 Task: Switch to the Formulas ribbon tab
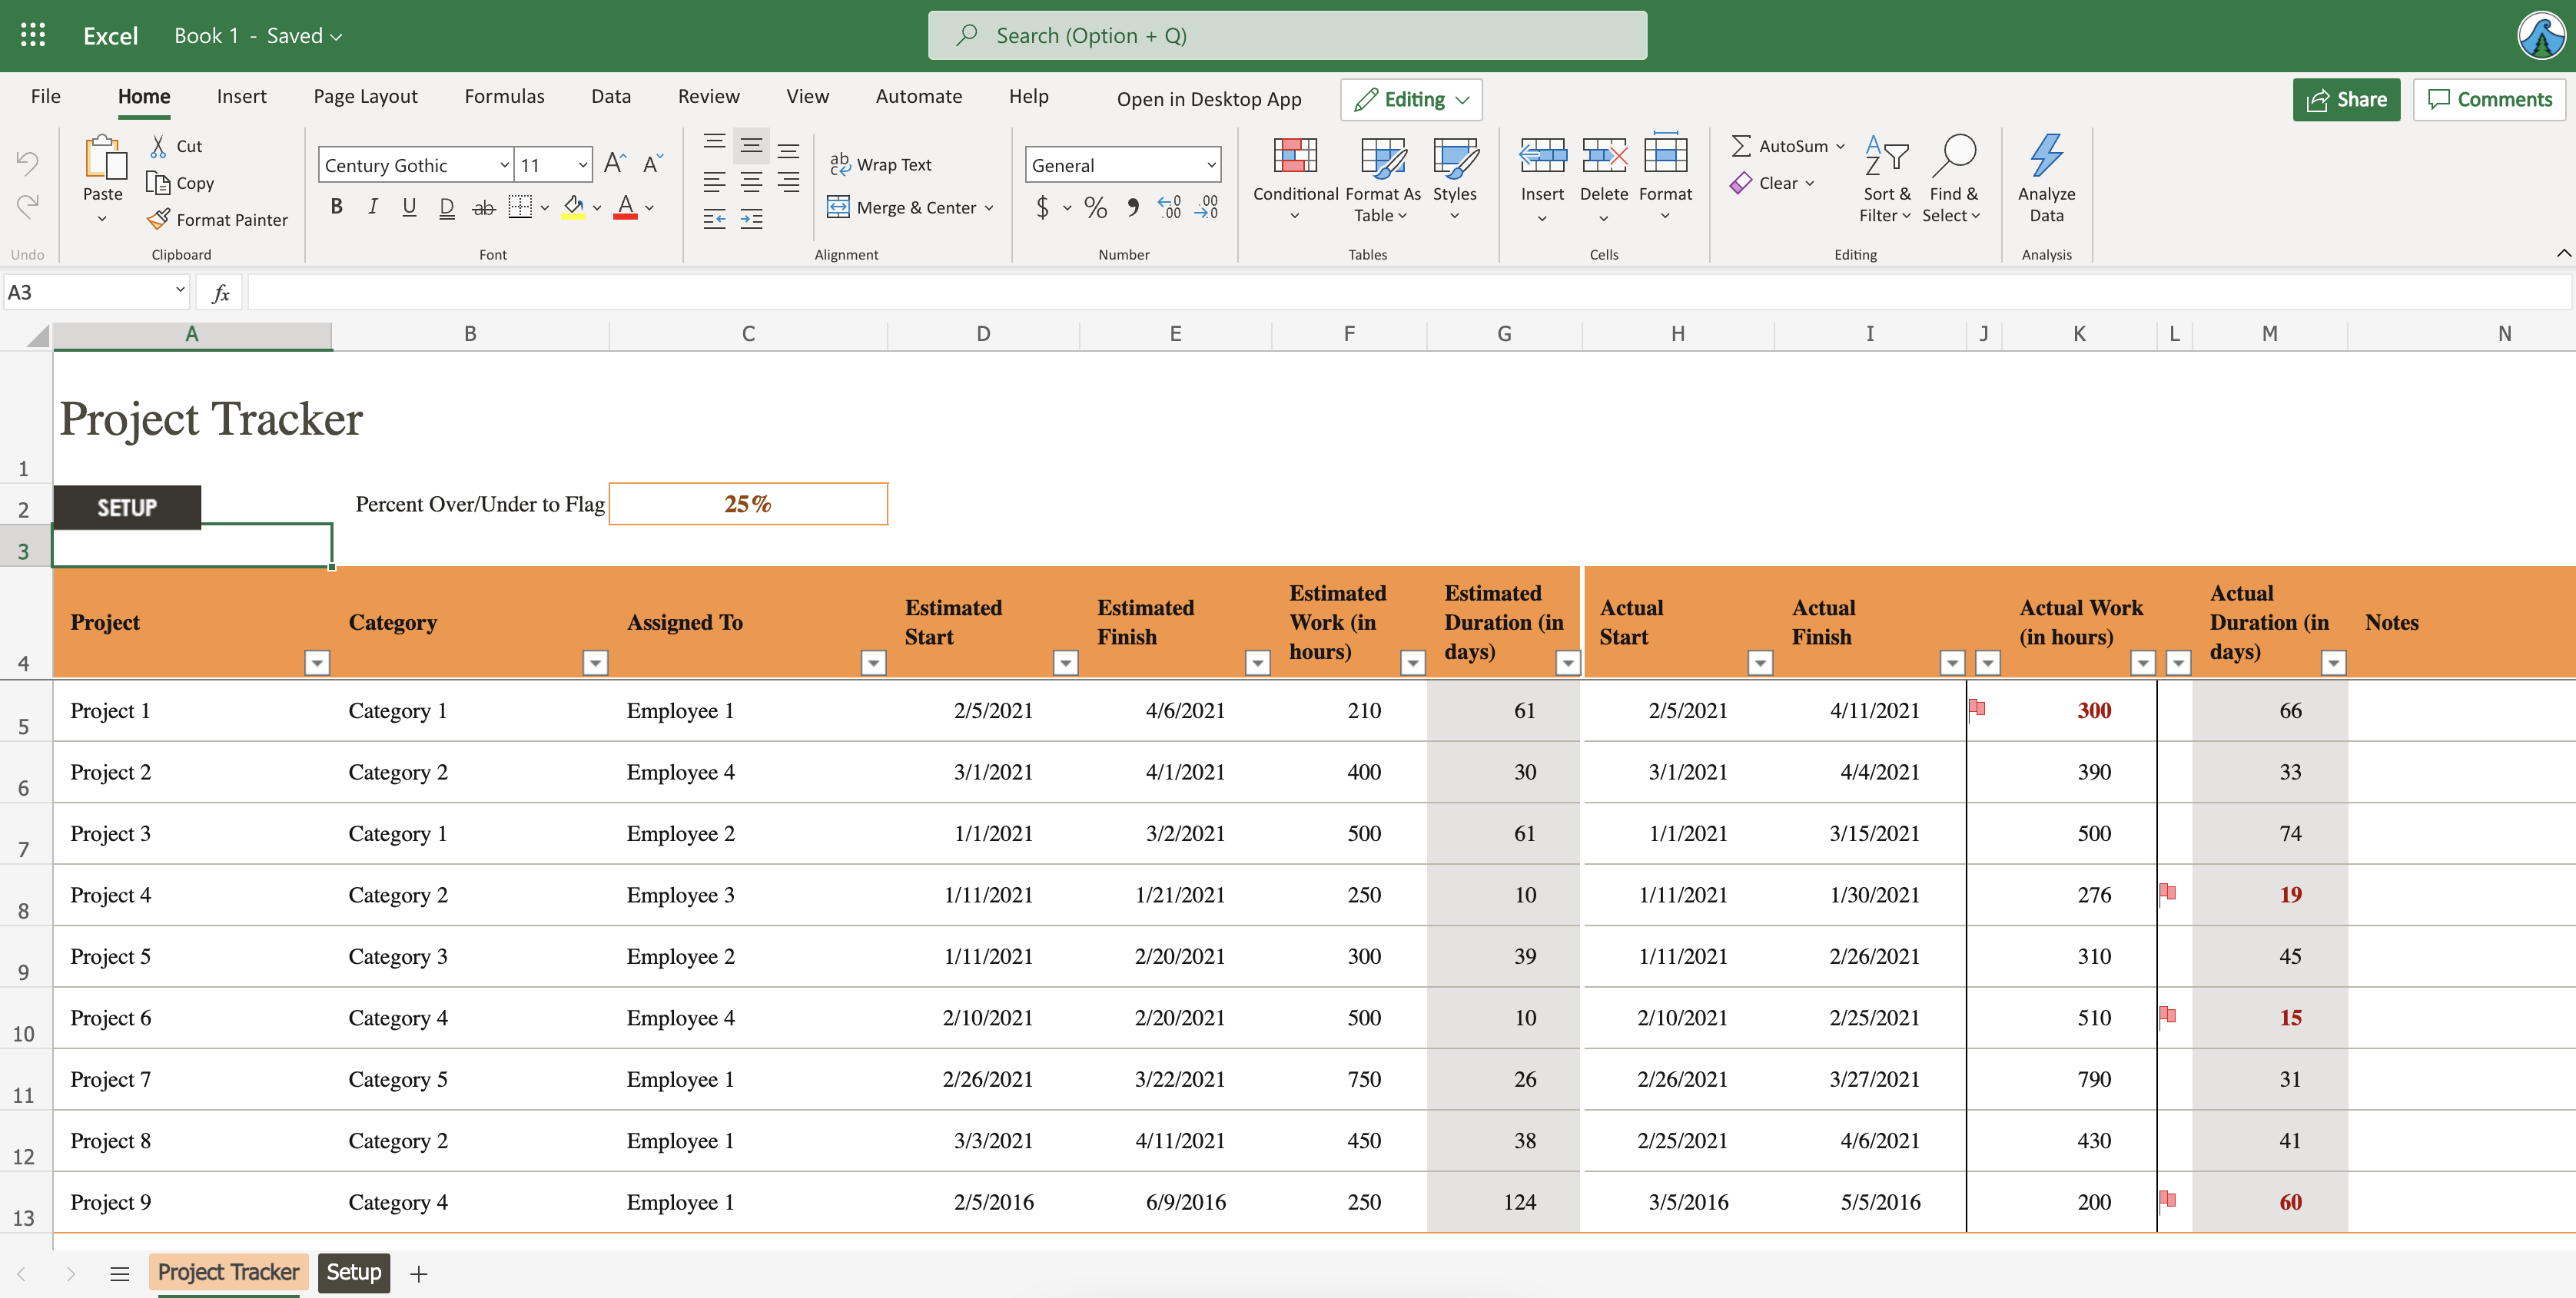click(x=504, y=96)
